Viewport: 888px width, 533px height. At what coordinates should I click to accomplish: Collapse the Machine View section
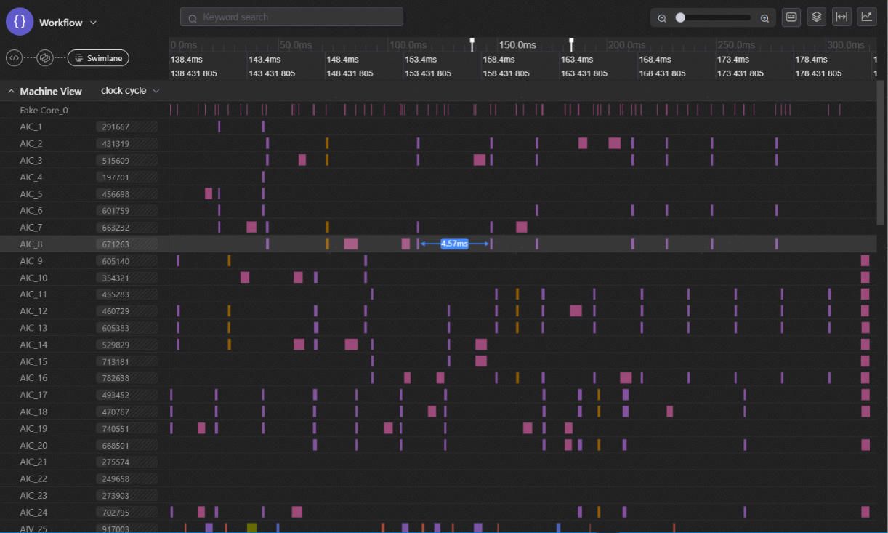click(x=11, y=92)
